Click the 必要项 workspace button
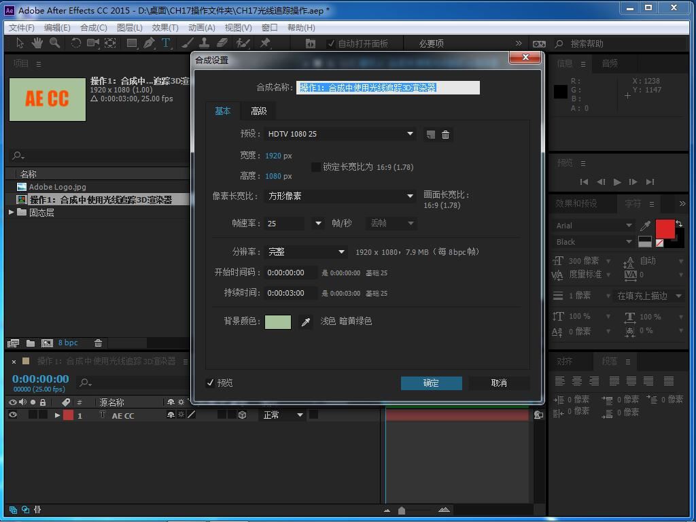Screen dimensions: 696x522 (431, 43)
